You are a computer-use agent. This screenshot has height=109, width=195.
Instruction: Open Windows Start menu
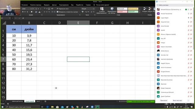tap(2, 107)
